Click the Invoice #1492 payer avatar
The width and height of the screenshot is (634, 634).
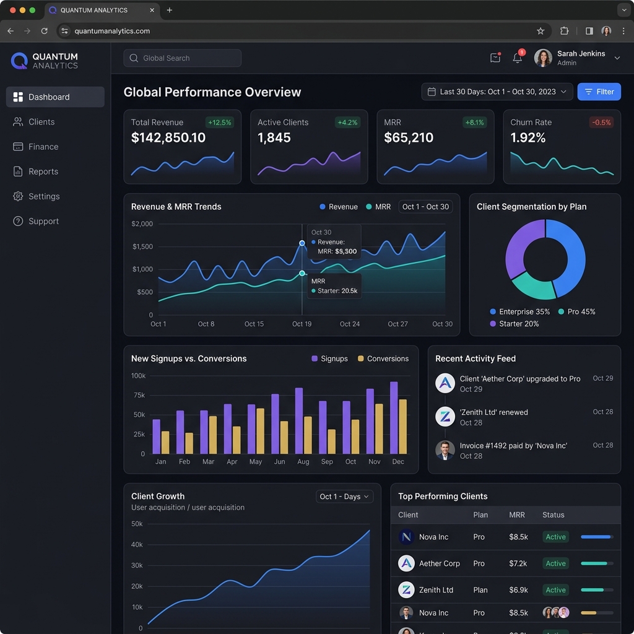445,450
